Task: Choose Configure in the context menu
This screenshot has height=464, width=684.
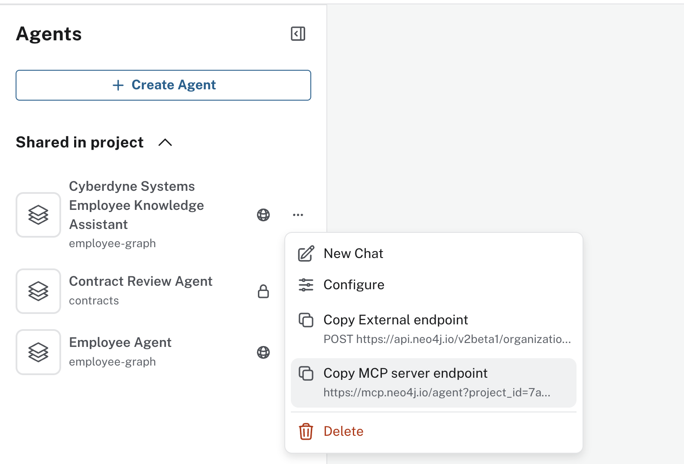Action: coord(433,284)
